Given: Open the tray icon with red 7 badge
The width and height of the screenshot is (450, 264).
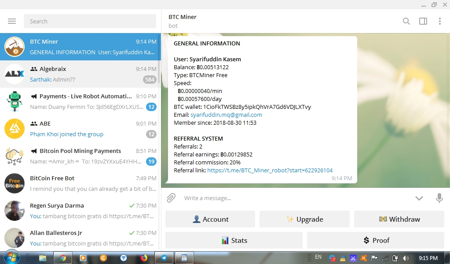Looking at the screenshot, I should (332, 258).
